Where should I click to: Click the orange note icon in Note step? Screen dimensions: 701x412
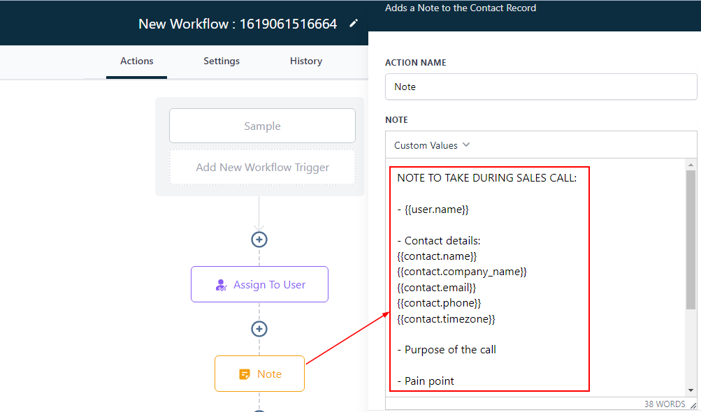[x=245, y=374]
